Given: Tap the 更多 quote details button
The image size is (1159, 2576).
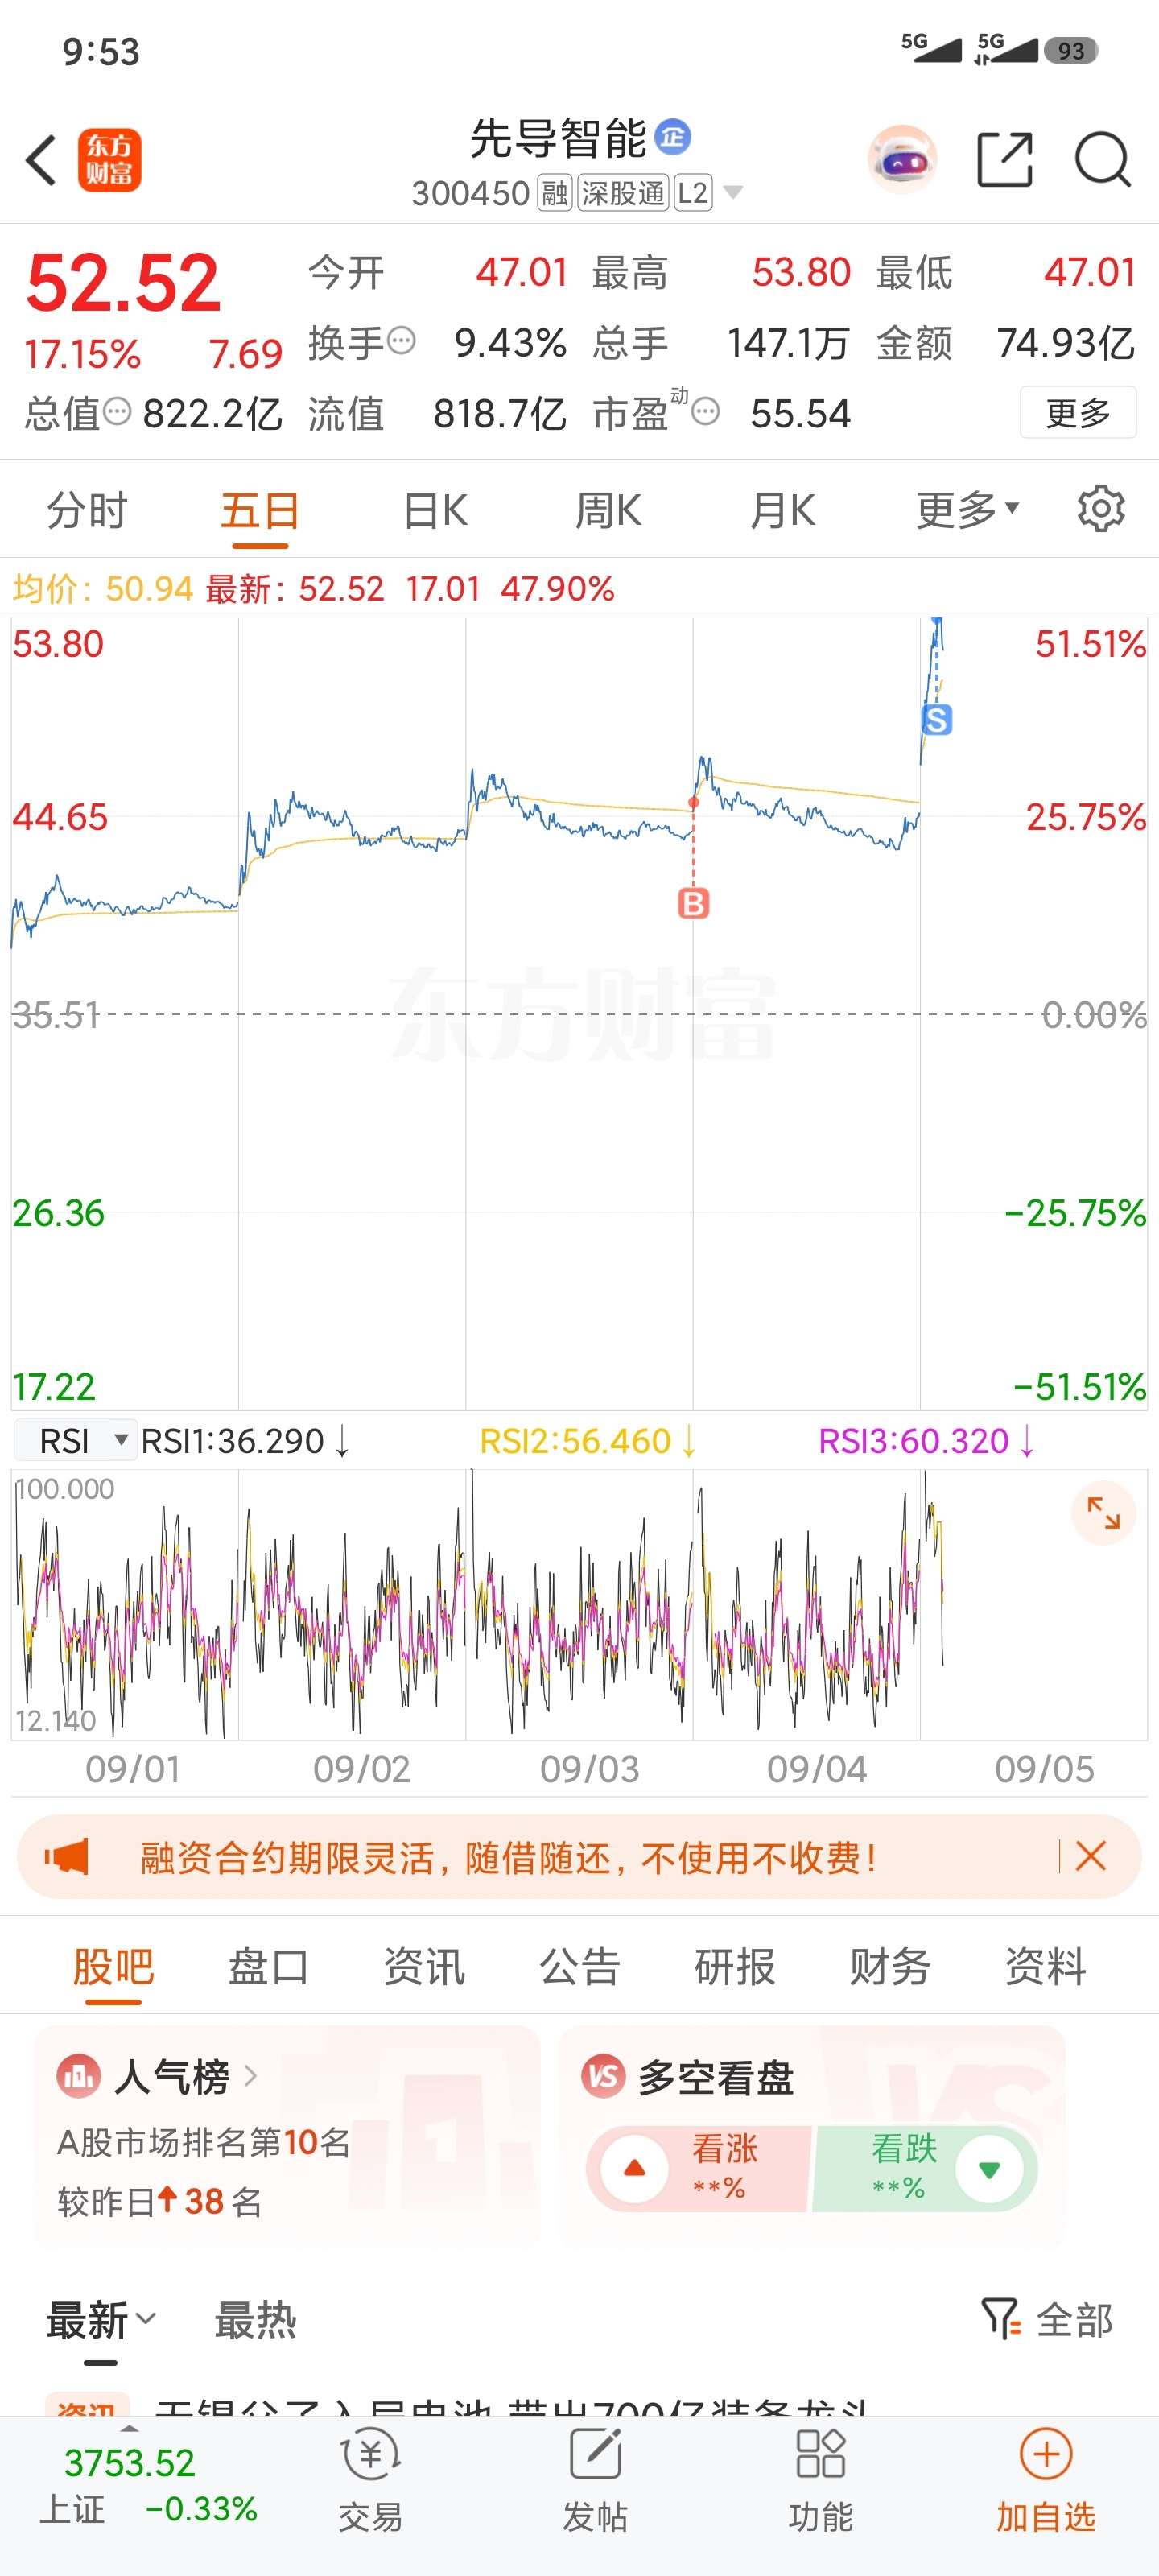Looking at the screenshot, I should pyautogui.click(x=1078, y=412).
